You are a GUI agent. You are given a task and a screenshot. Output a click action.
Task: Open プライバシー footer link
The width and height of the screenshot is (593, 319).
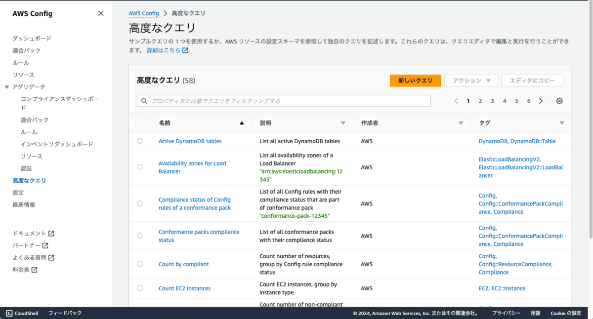[x=506, y=313]
